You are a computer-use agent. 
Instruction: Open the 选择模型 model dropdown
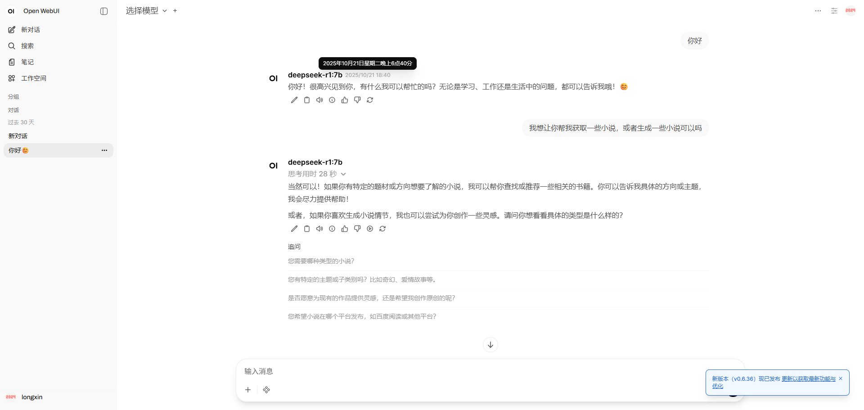[146, 11]
